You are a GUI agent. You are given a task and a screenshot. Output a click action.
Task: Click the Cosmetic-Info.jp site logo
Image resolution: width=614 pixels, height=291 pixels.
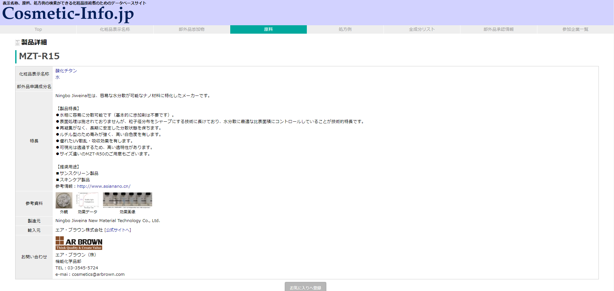point(68,14)
